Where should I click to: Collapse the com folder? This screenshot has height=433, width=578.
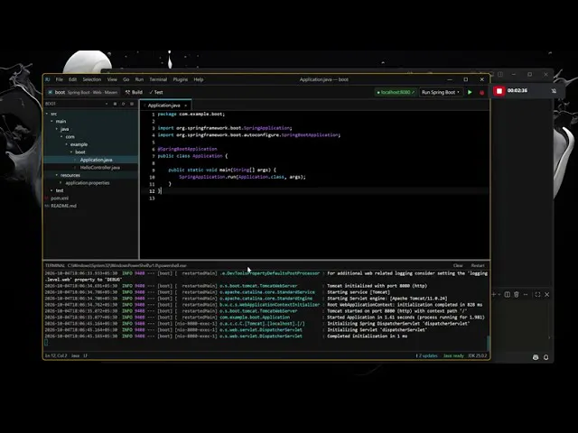pyautogui.click(x=61, y=137)
